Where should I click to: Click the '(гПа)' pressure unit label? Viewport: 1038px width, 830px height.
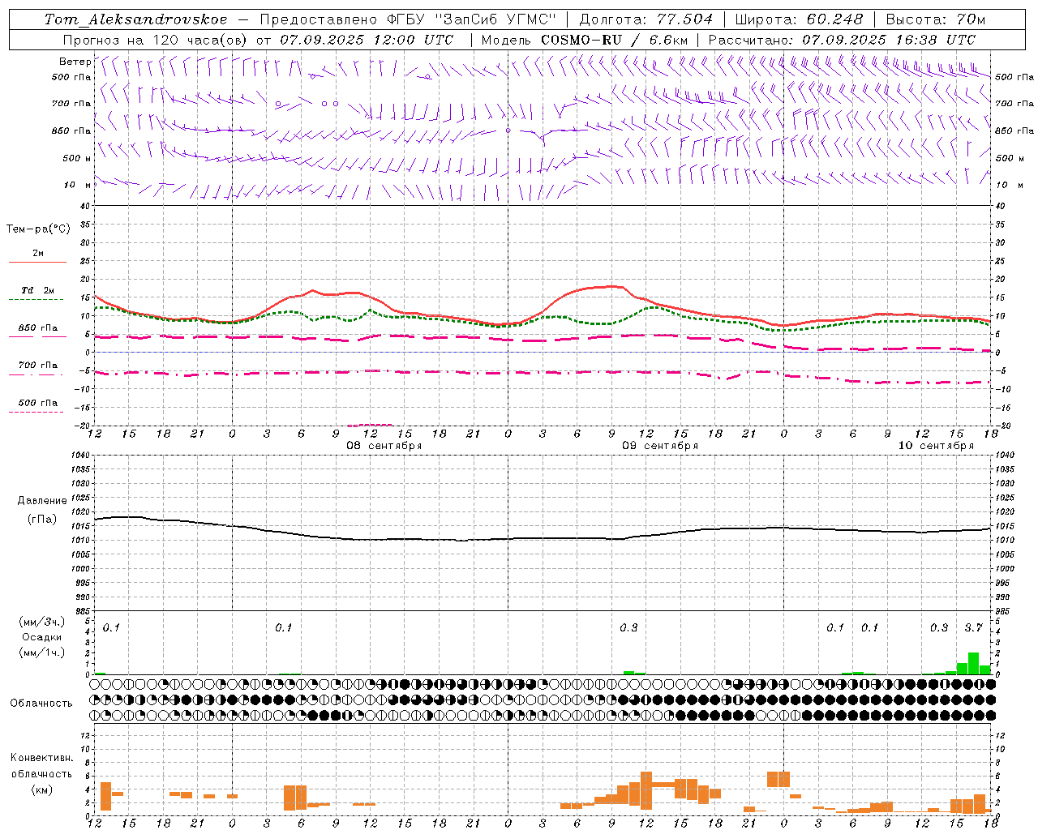42,520
